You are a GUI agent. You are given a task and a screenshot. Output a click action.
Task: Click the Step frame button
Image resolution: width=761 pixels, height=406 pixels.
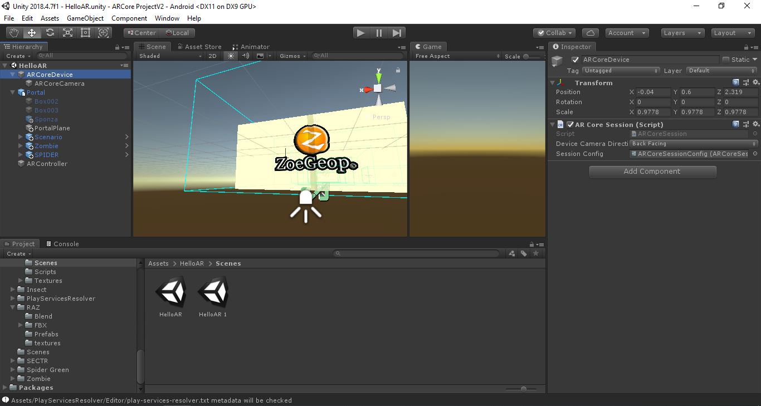(397, 33)
